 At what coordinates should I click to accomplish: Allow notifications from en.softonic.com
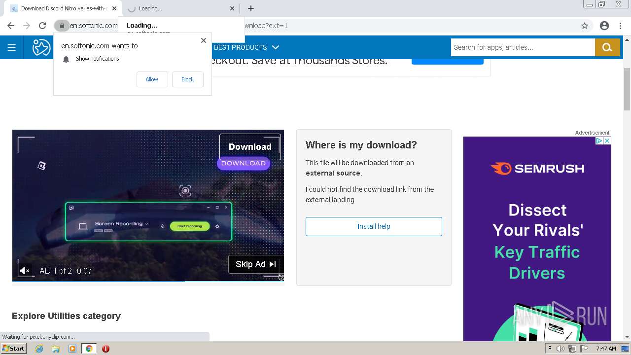[x=152, y=79]
